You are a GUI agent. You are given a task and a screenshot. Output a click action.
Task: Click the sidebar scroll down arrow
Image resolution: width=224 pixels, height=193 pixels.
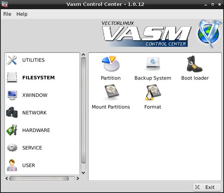(x=83, y=173)
